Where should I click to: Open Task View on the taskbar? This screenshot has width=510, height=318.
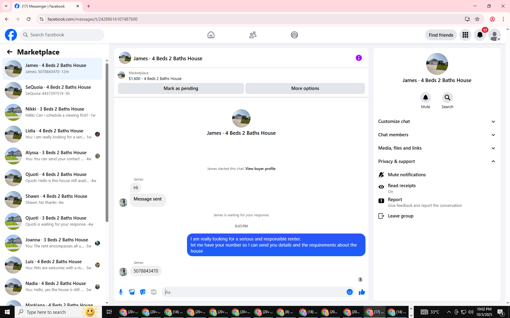coord(109,312)
